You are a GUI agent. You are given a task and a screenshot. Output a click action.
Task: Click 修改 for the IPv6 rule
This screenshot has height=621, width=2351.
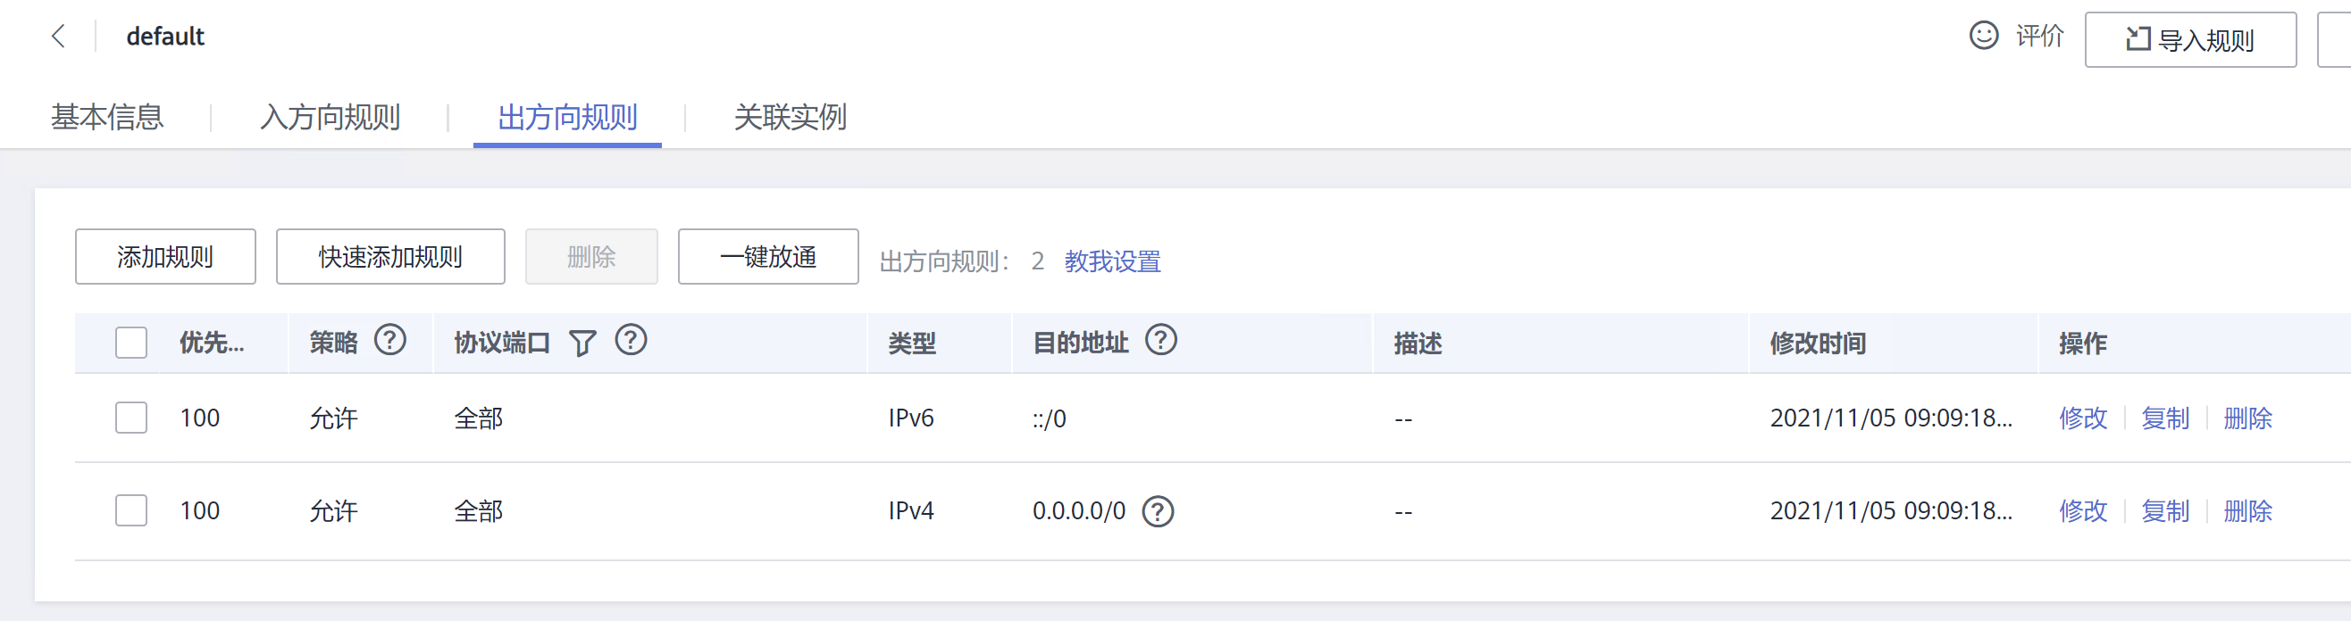2083,418
